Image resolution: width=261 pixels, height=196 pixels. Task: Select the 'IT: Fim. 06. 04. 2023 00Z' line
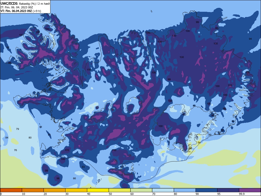tap(17, 7)
